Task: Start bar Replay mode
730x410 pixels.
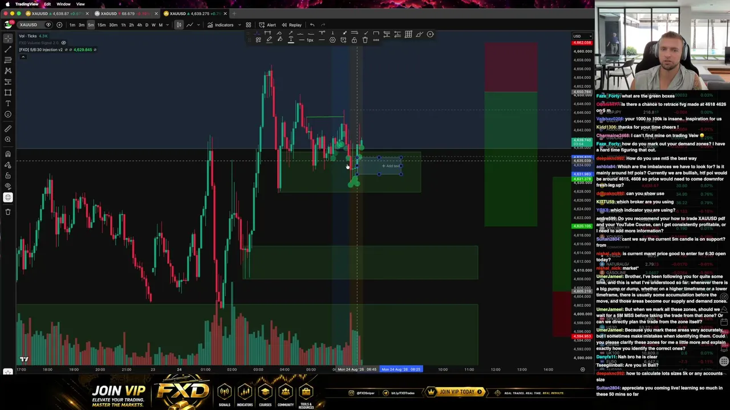Action: tap(291, 25)
